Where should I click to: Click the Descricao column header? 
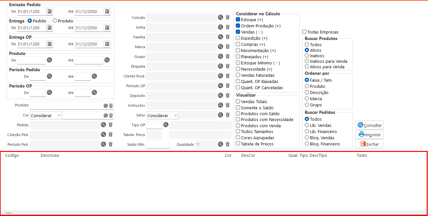tap(50, 155)
